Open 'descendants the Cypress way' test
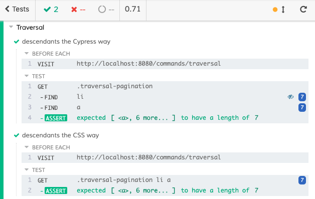The image size is (315, 199). pos(66,42)
